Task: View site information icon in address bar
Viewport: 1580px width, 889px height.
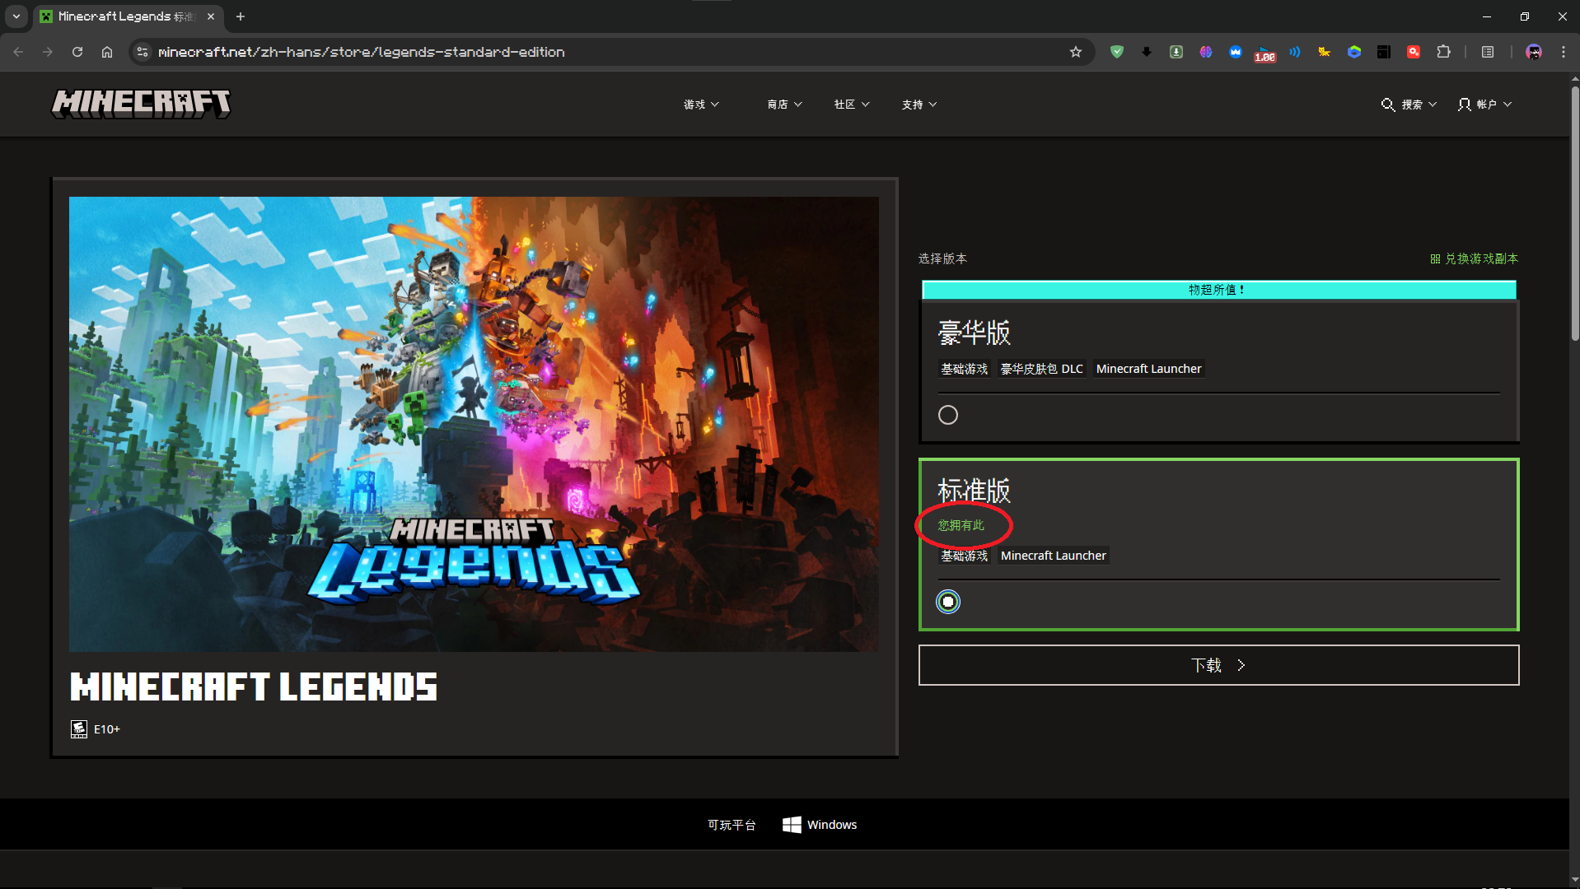Action: pyautogui.click(x=143, y=52)
